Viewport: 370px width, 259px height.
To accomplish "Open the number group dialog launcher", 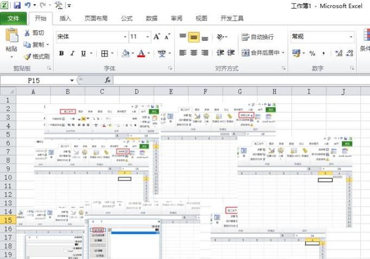I will tap(352, 68).
